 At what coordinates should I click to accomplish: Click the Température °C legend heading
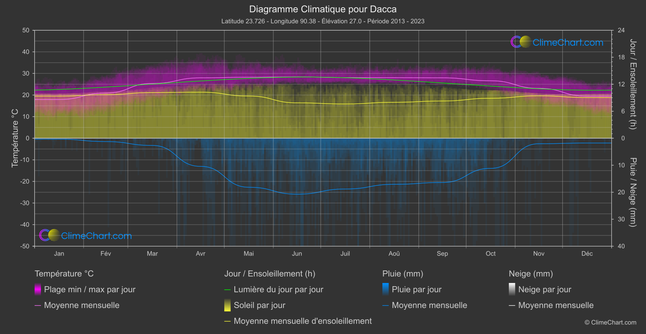[64, 274]
